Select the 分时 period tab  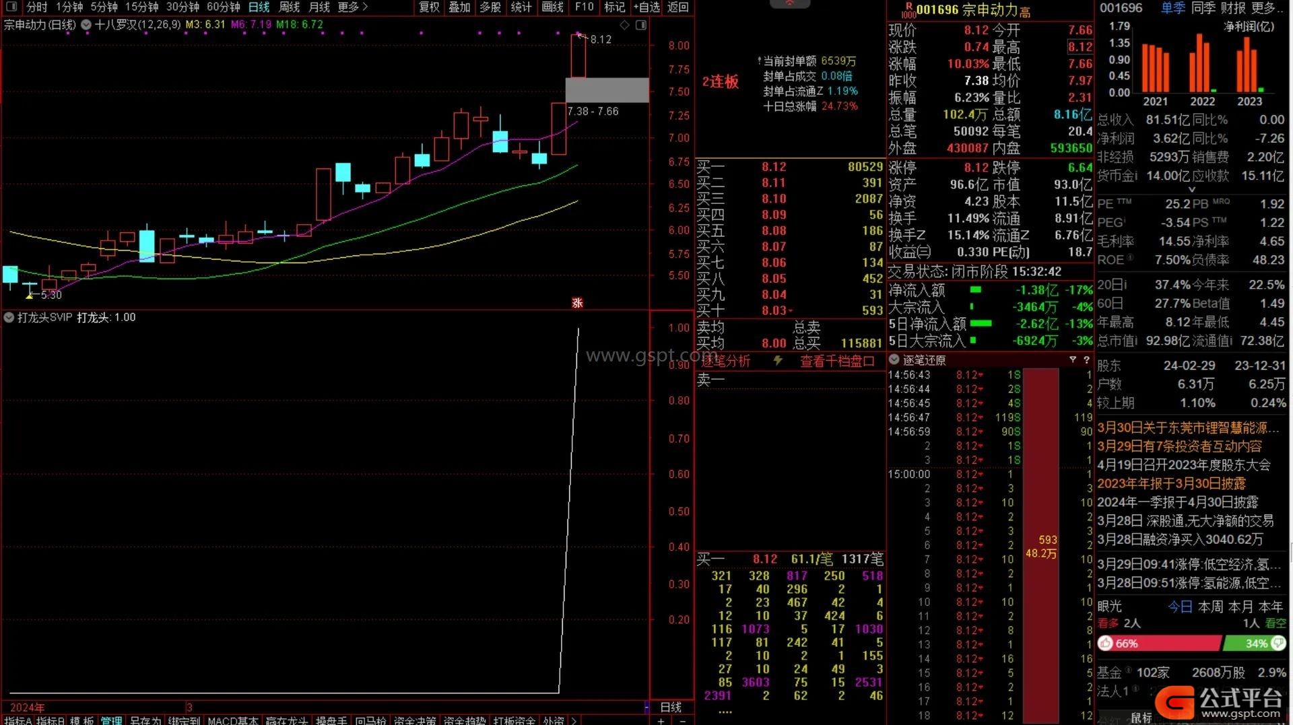[36, 7]
